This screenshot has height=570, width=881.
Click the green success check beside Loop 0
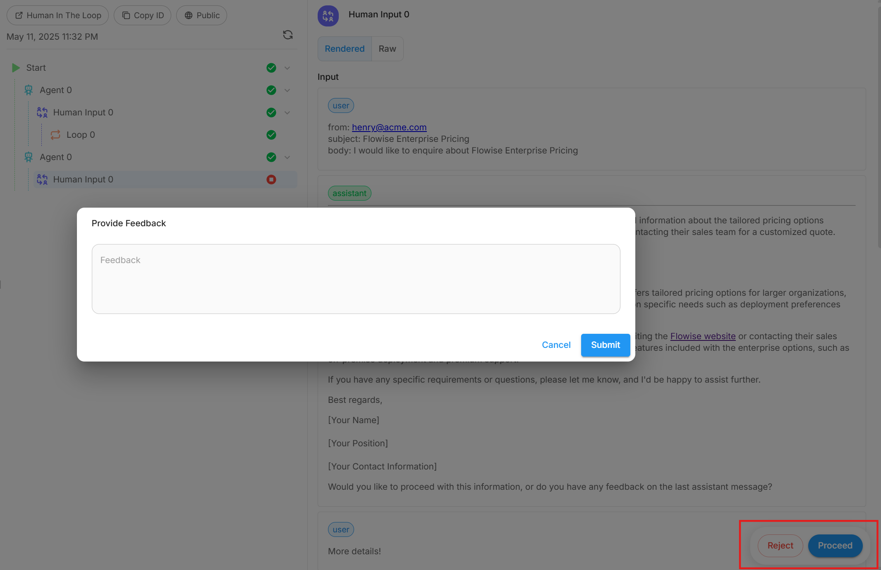(271, 135)
